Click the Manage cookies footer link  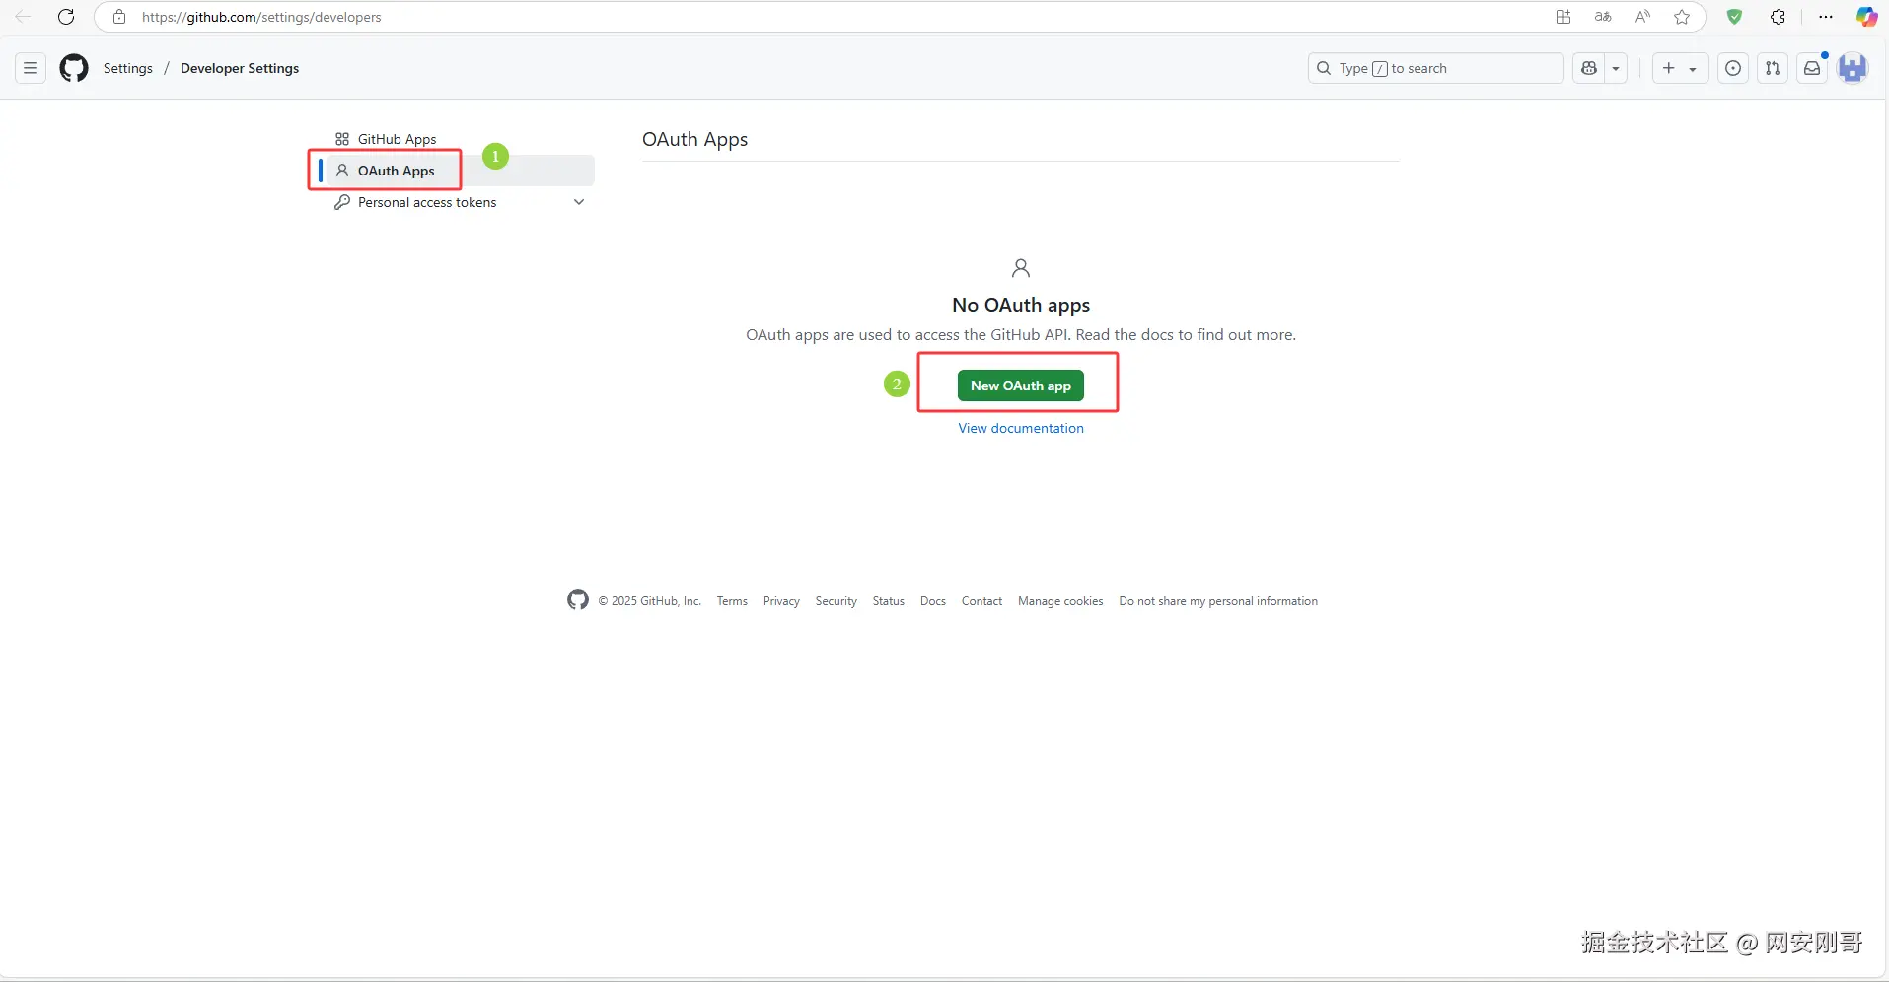pyautogui.click(x=1060, y=601)
